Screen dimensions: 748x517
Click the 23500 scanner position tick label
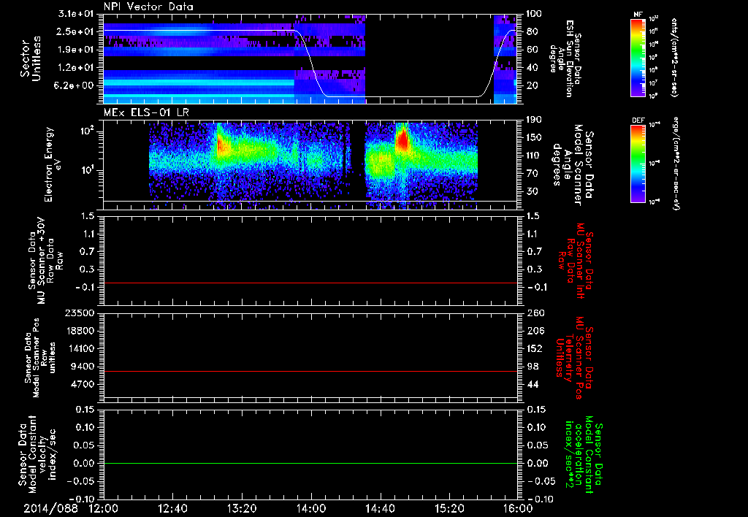point(79,313)
